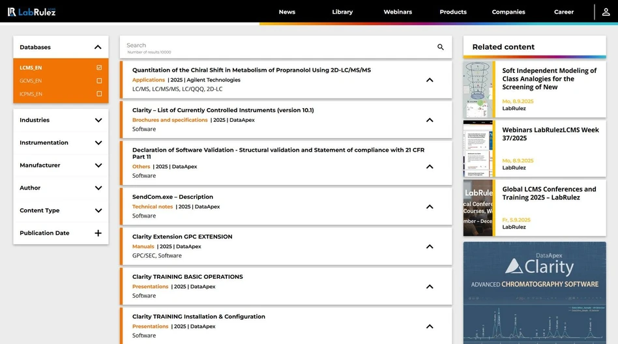Expand the Industries filter
Screen dimensions: 618x344
click(98, 120)
